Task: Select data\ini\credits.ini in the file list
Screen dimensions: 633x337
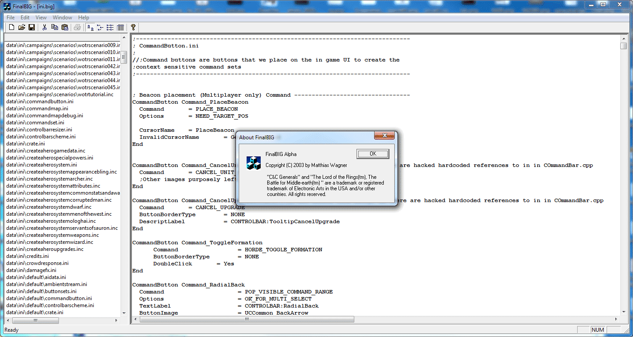Action: [27, 256]
